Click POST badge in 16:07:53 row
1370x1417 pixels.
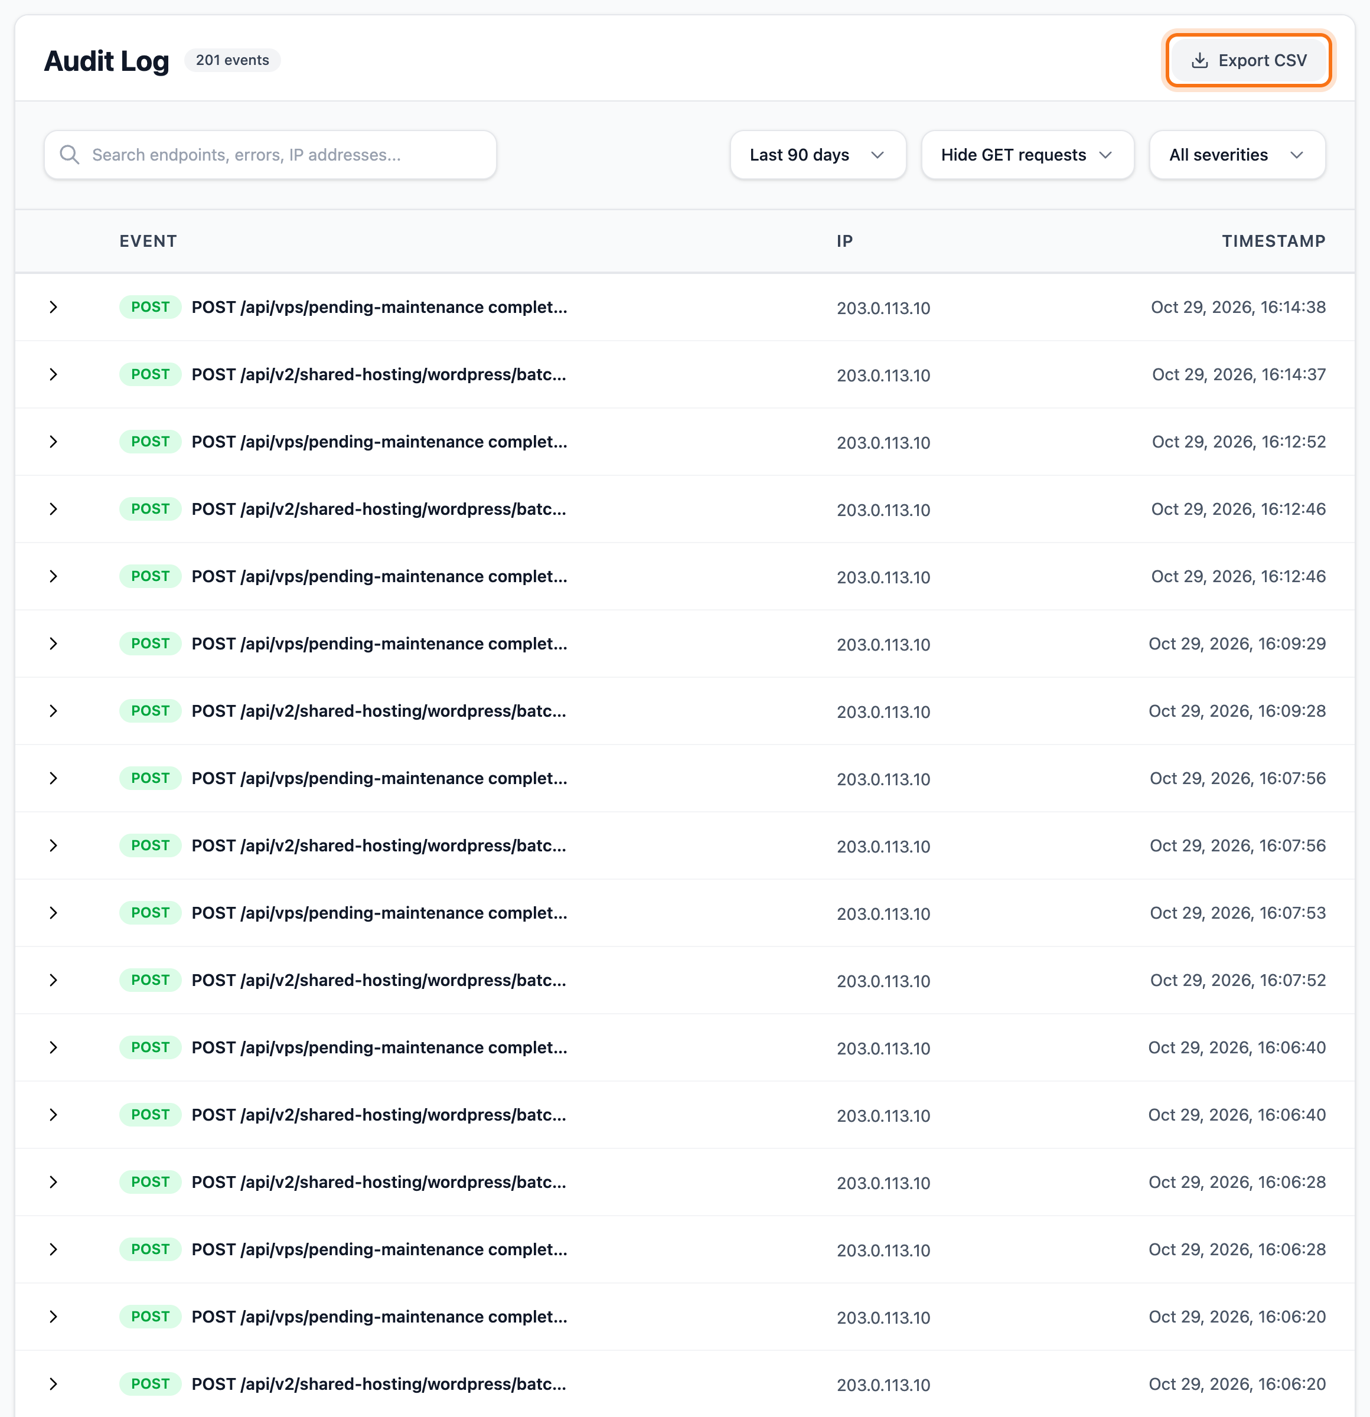tap(151, 913)
